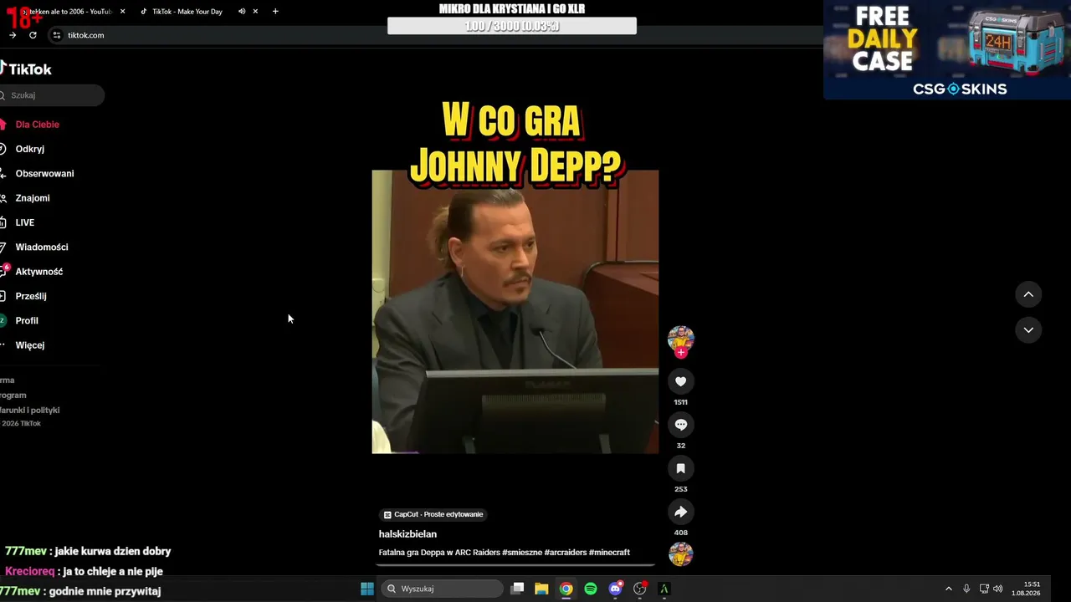The height and width of the screenshot is (602, 1071).
Task: Open OBS Studio from the taskbar
Action: click(x=640, y=589)
